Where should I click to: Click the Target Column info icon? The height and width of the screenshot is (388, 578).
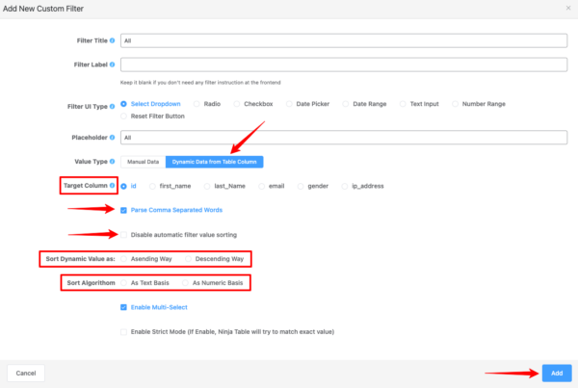pos(112,186)
